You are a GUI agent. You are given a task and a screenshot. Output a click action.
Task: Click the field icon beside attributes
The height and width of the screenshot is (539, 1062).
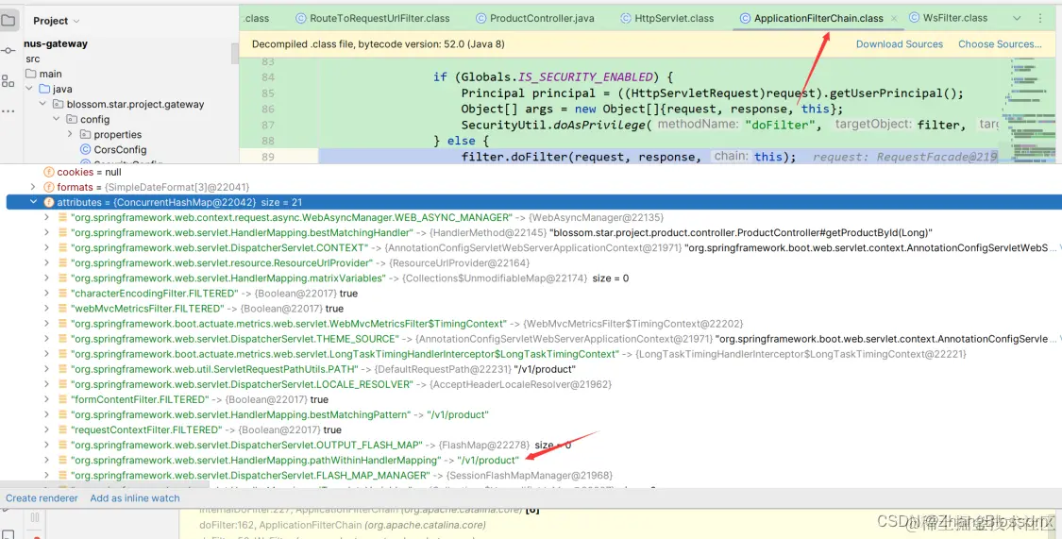point(49,202)
